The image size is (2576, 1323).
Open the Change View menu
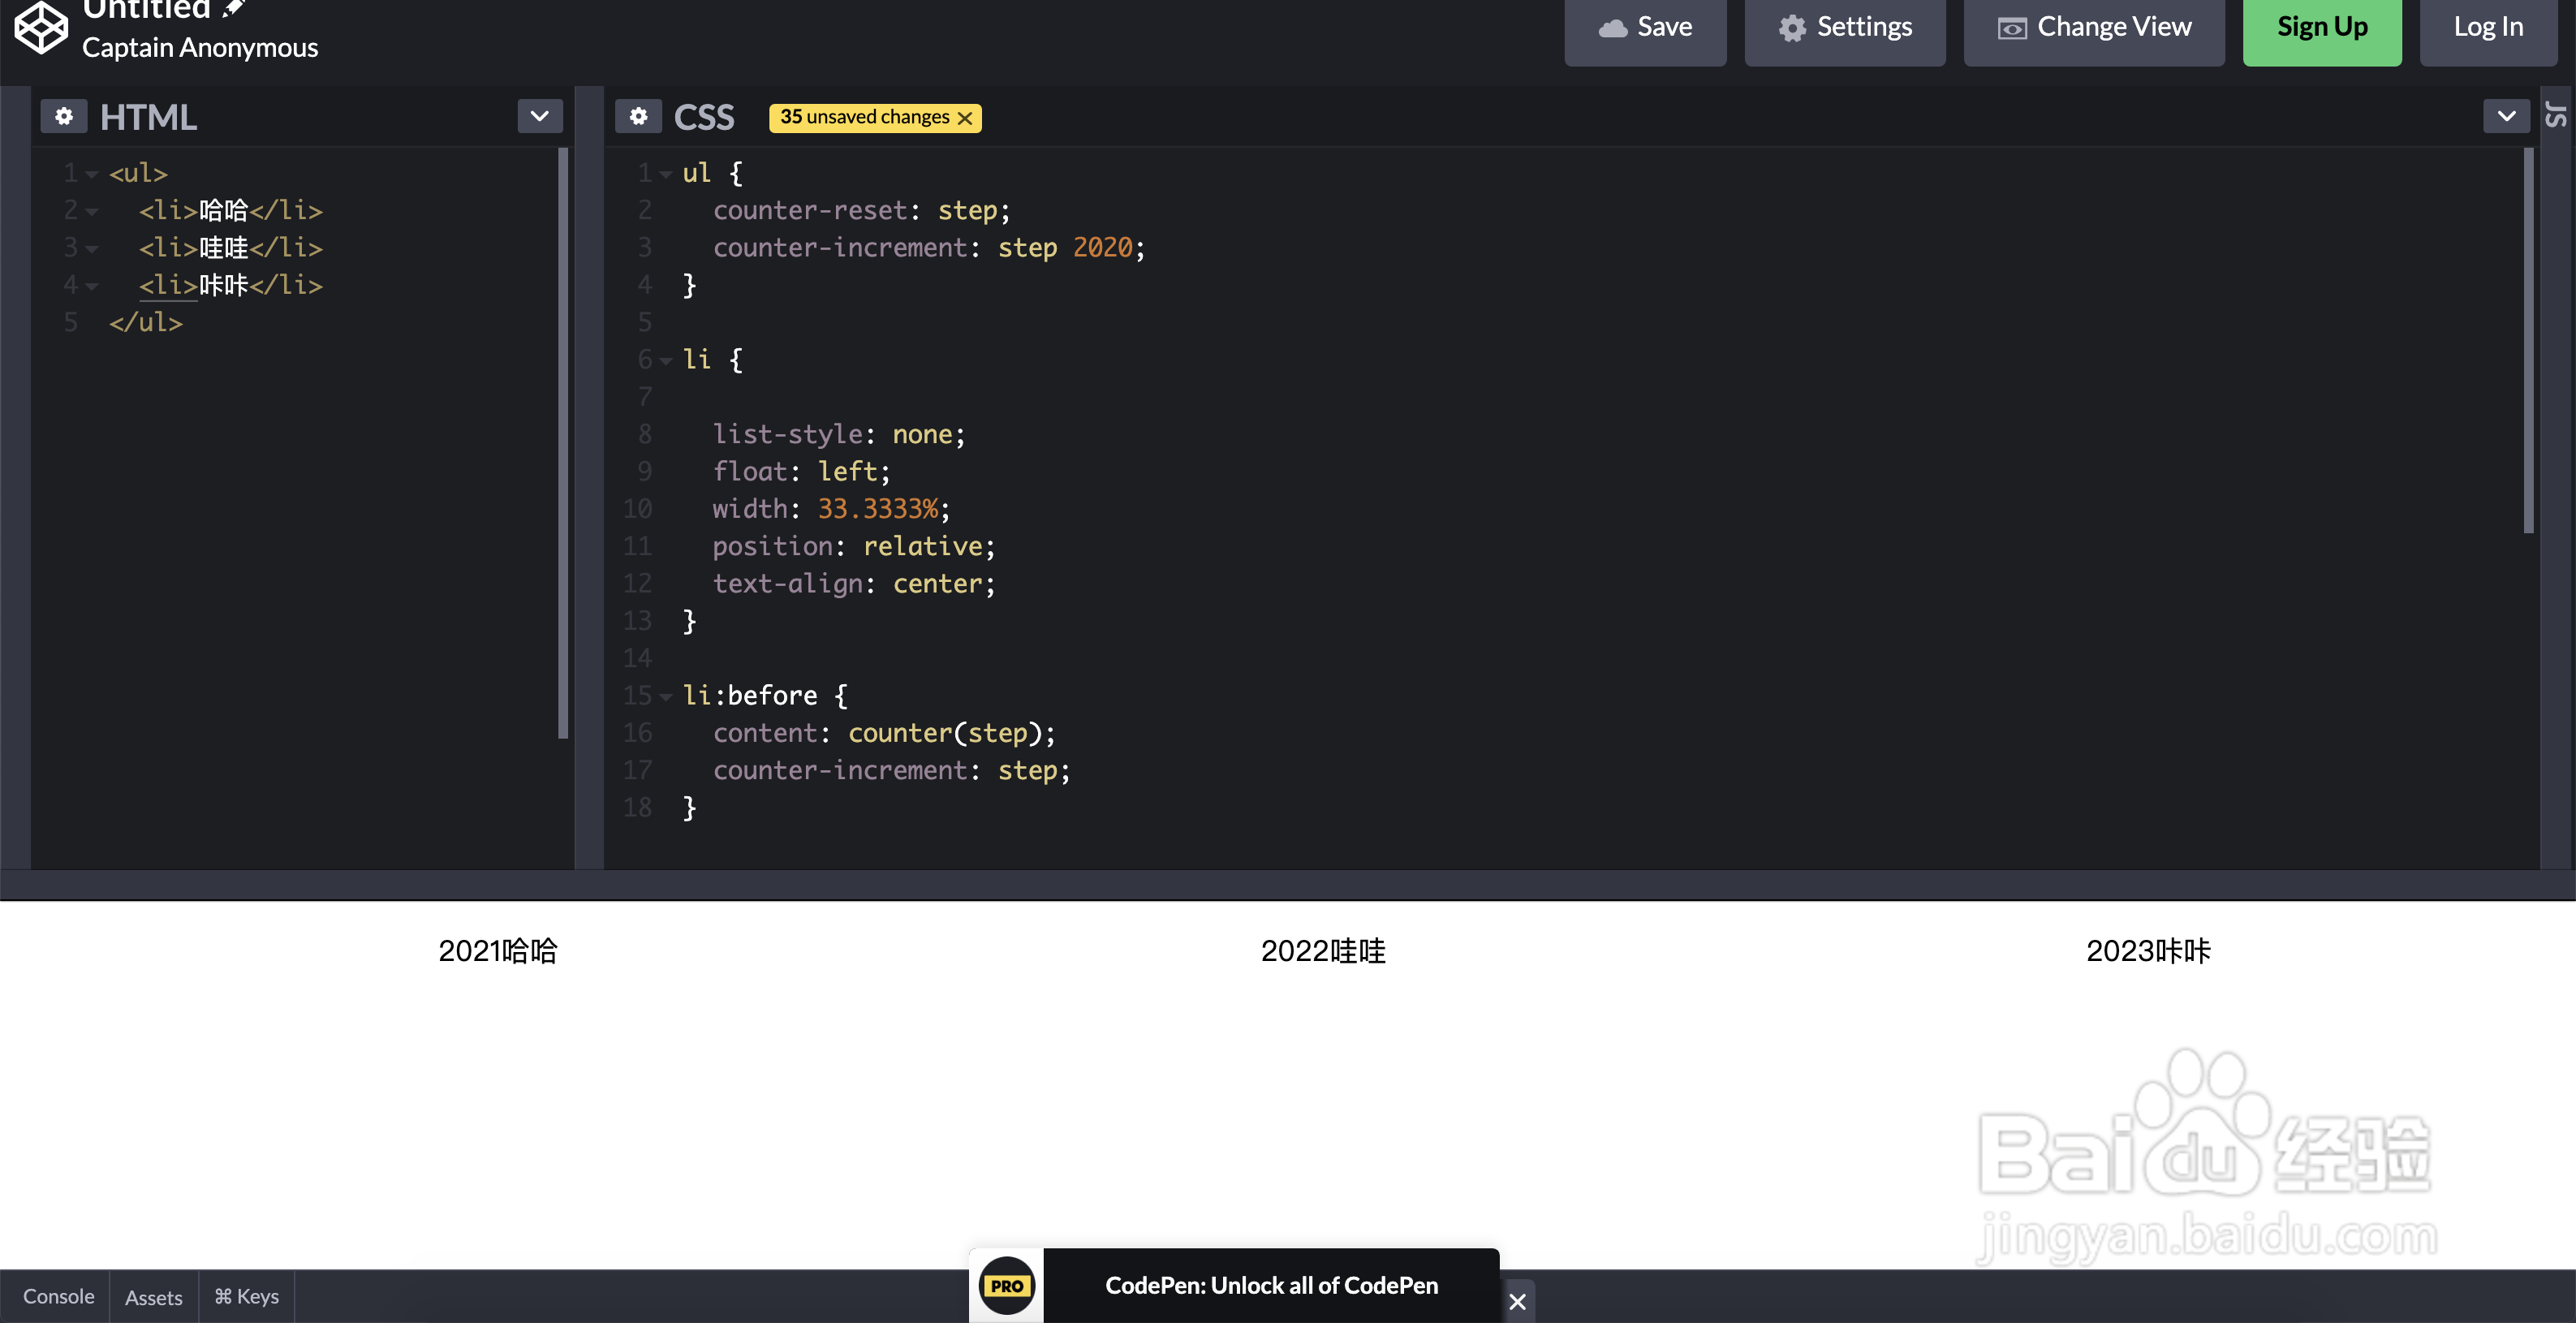tap(2094, 27)
